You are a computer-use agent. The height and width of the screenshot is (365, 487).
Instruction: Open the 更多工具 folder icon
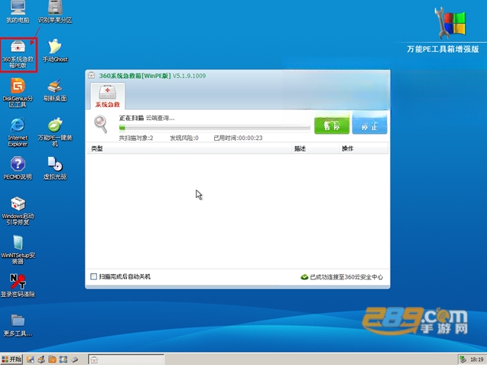coord(18,325)
